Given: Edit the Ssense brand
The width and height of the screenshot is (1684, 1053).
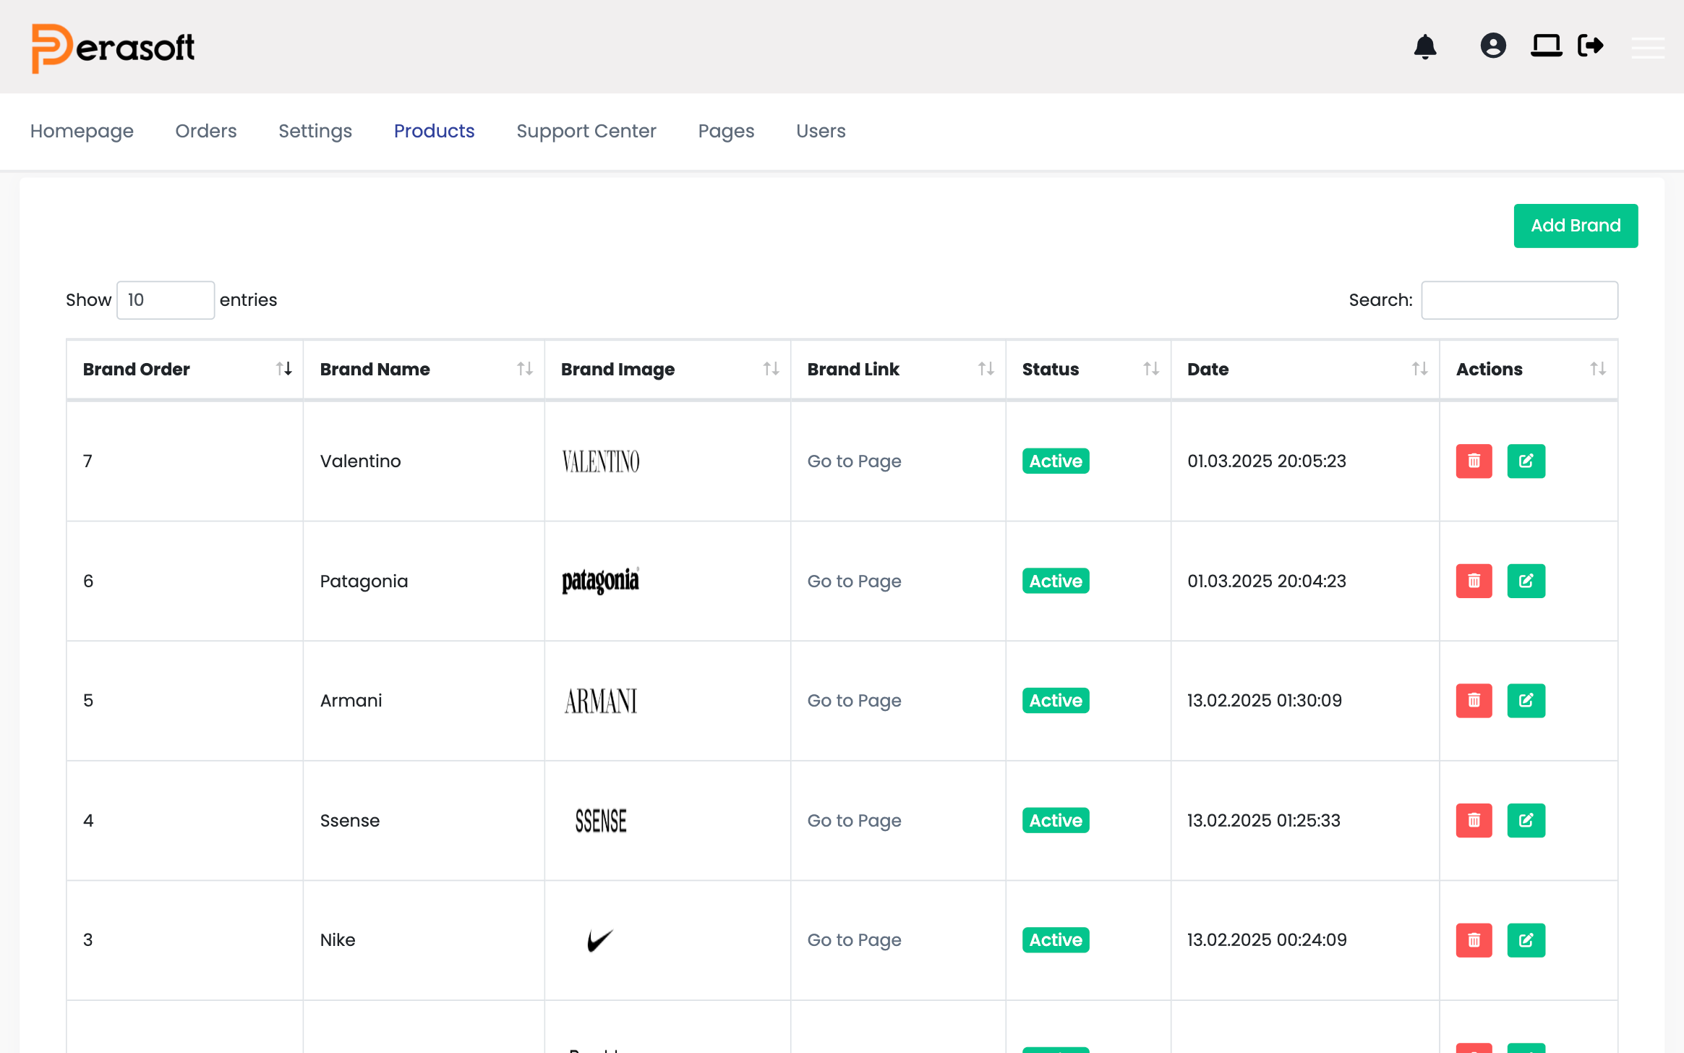Looking at the screenshot, I should tap(1526, 820).
